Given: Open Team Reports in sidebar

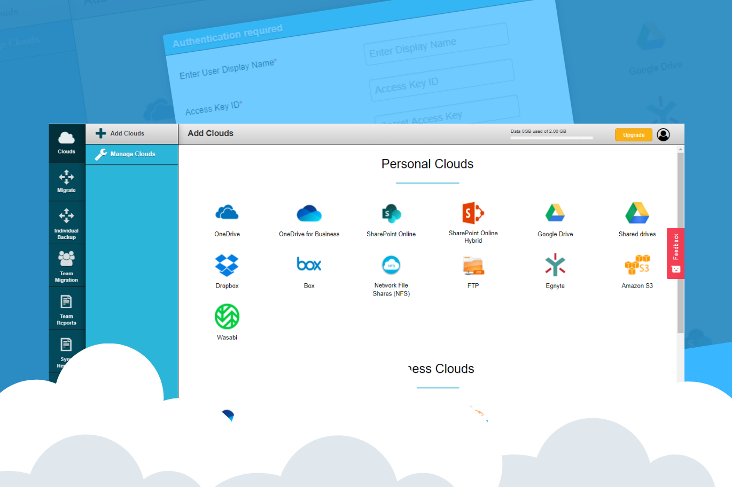Looking at the screenshot, I should click(x=67, y=308).
